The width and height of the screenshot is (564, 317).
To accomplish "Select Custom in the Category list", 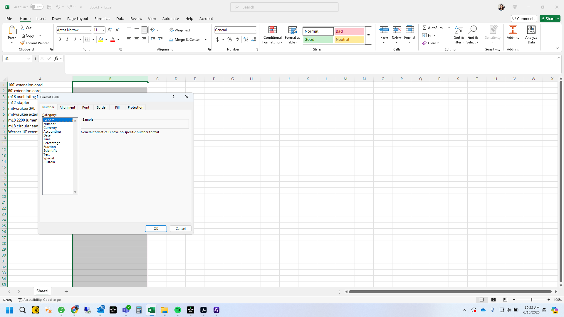I will coord(49,162).
